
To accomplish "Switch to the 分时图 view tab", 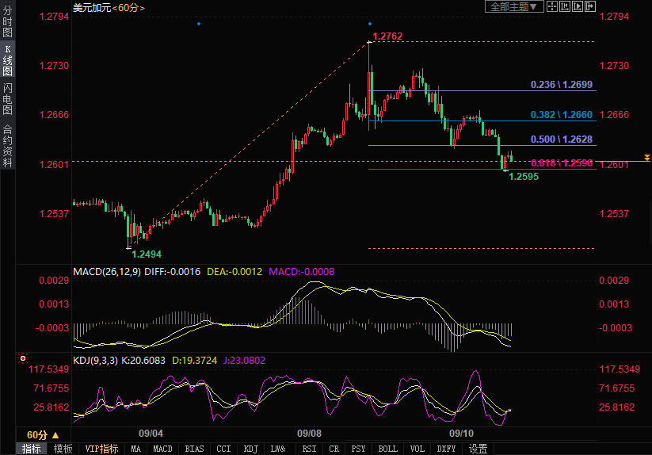I will (7, 22).
